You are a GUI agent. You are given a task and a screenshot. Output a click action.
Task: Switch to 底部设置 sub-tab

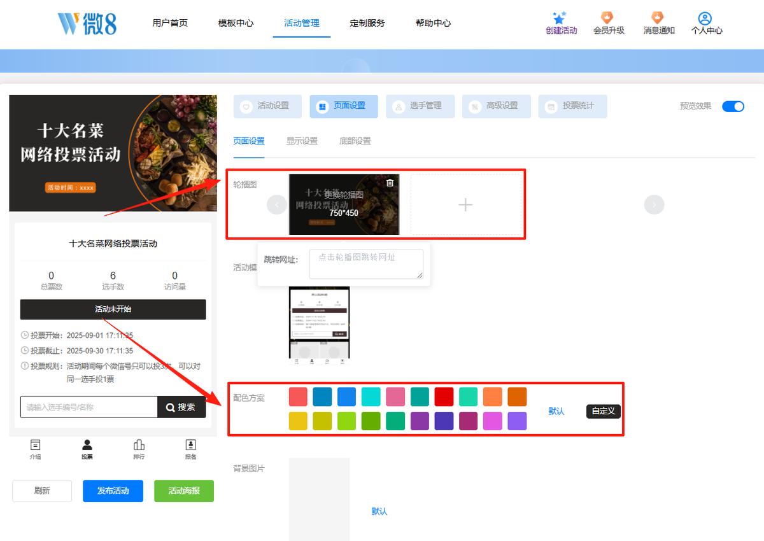pyautogui.click(x=355, y=141)
